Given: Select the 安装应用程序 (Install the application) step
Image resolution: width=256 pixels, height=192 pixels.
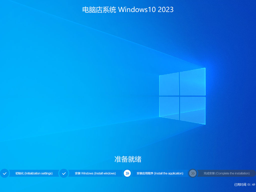Looking at the screenshot, I should tap(160, 173).
